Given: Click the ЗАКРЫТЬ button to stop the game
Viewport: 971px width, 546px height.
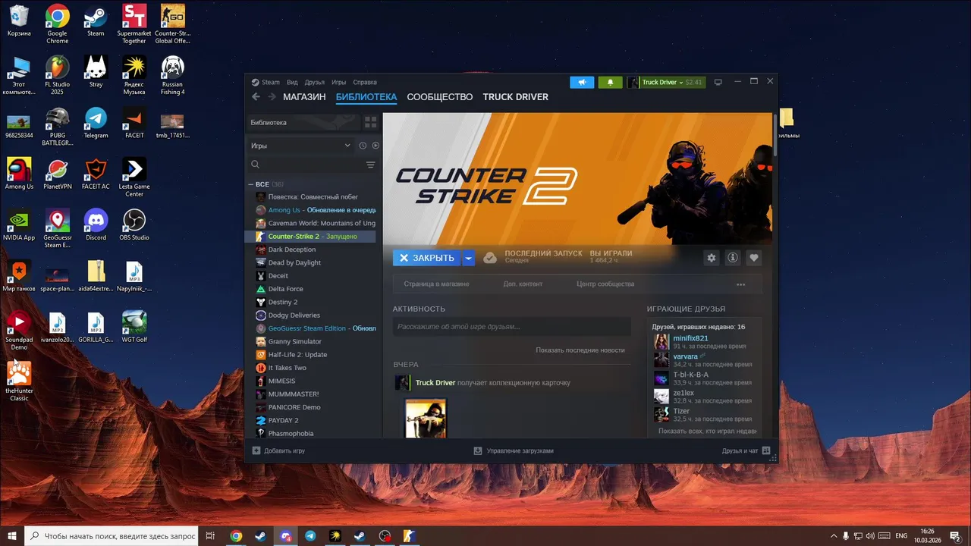Looking at the screenshot, I should pos(427,258).
